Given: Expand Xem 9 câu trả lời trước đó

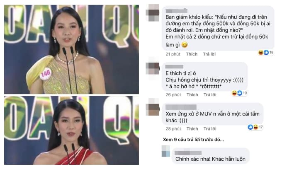Looking at the screenshot, I should (194, 140).
